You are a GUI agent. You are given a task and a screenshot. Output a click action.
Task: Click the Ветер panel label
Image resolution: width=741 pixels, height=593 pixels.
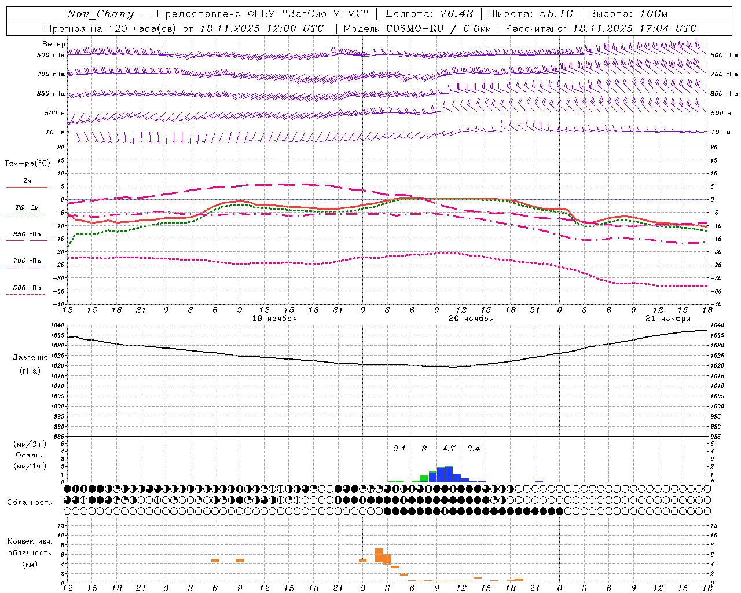pyautogui.click(x=54, y=44)
